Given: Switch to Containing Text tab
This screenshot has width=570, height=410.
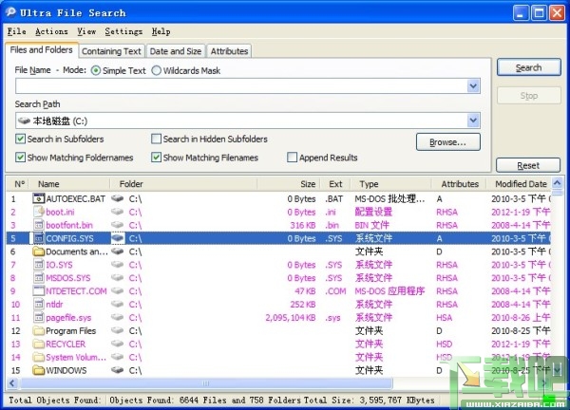Looking at the screenshot, I should (x=111, y=51).
